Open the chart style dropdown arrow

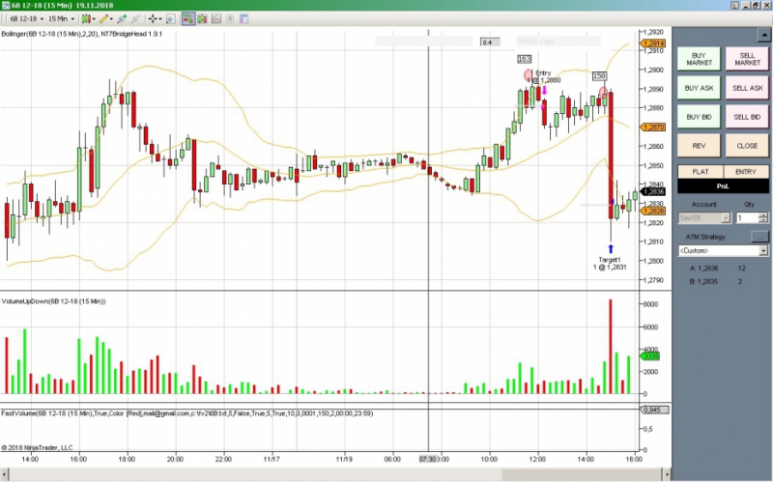pos(94,18)
